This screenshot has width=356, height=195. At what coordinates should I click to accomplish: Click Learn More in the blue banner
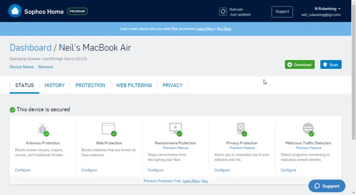[x=205, y=29]
